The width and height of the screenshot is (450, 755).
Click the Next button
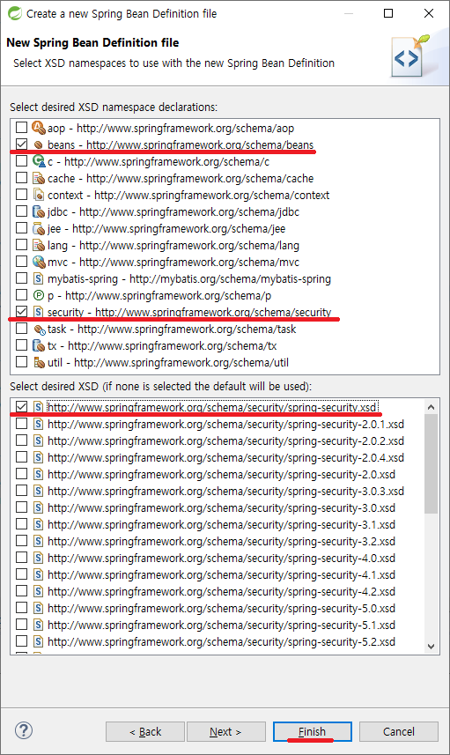[x=225, y=732]
